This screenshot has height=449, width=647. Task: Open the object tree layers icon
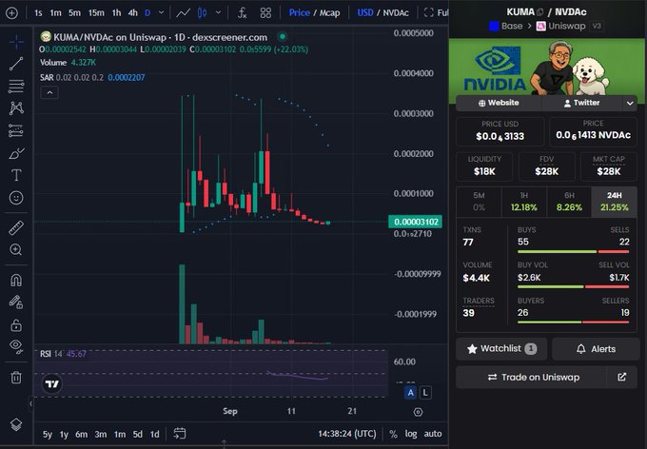[16, 424]
